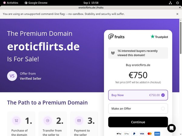Click the shopping cart icon in step 1

16,121
